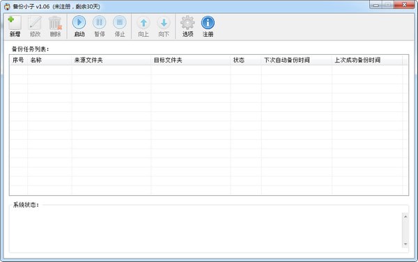Click the 来源文件夹 column header

pyautogui.click(x=111, y=60)
